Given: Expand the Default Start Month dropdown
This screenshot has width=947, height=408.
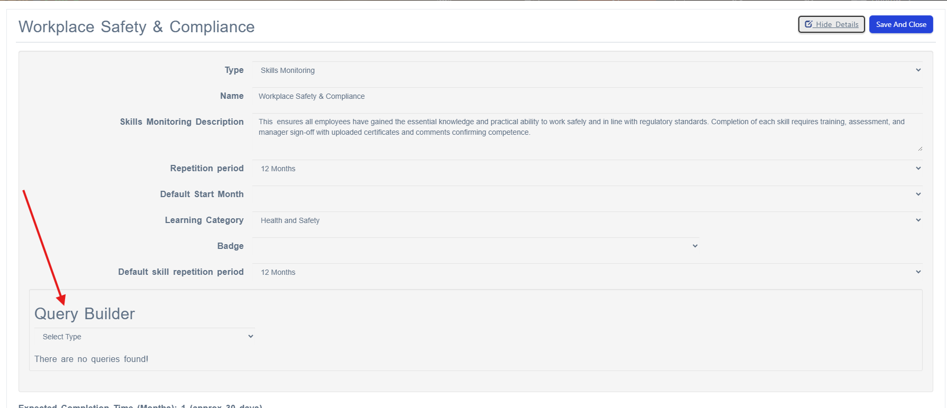Looking at the screenshot, I should 587,194.
